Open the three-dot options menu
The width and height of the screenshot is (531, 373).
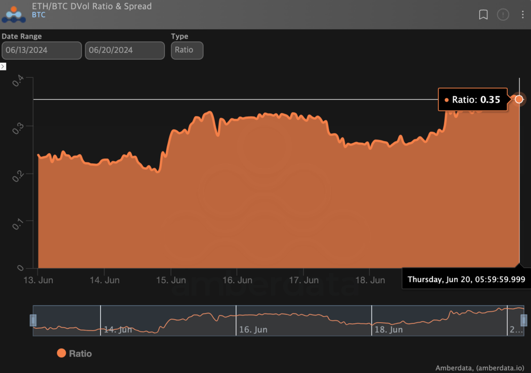click(523, 15)
